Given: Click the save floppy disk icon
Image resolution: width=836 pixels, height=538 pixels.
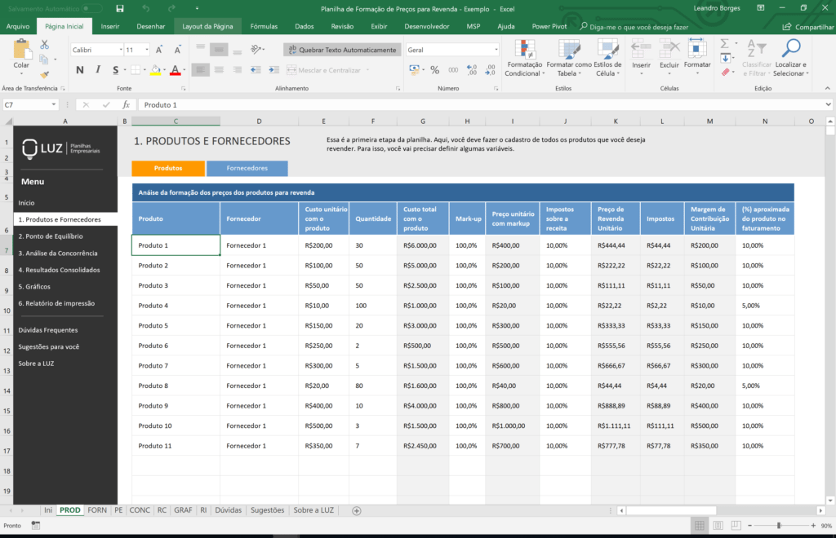Looking at the screenshot, I should (x=120, y=8).
